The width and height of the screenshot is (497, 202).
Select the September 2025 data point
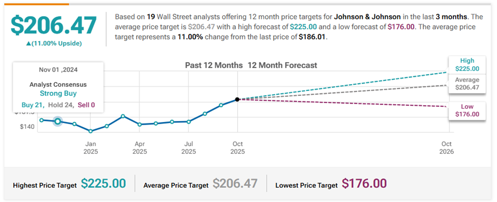[x=221, y=105]
